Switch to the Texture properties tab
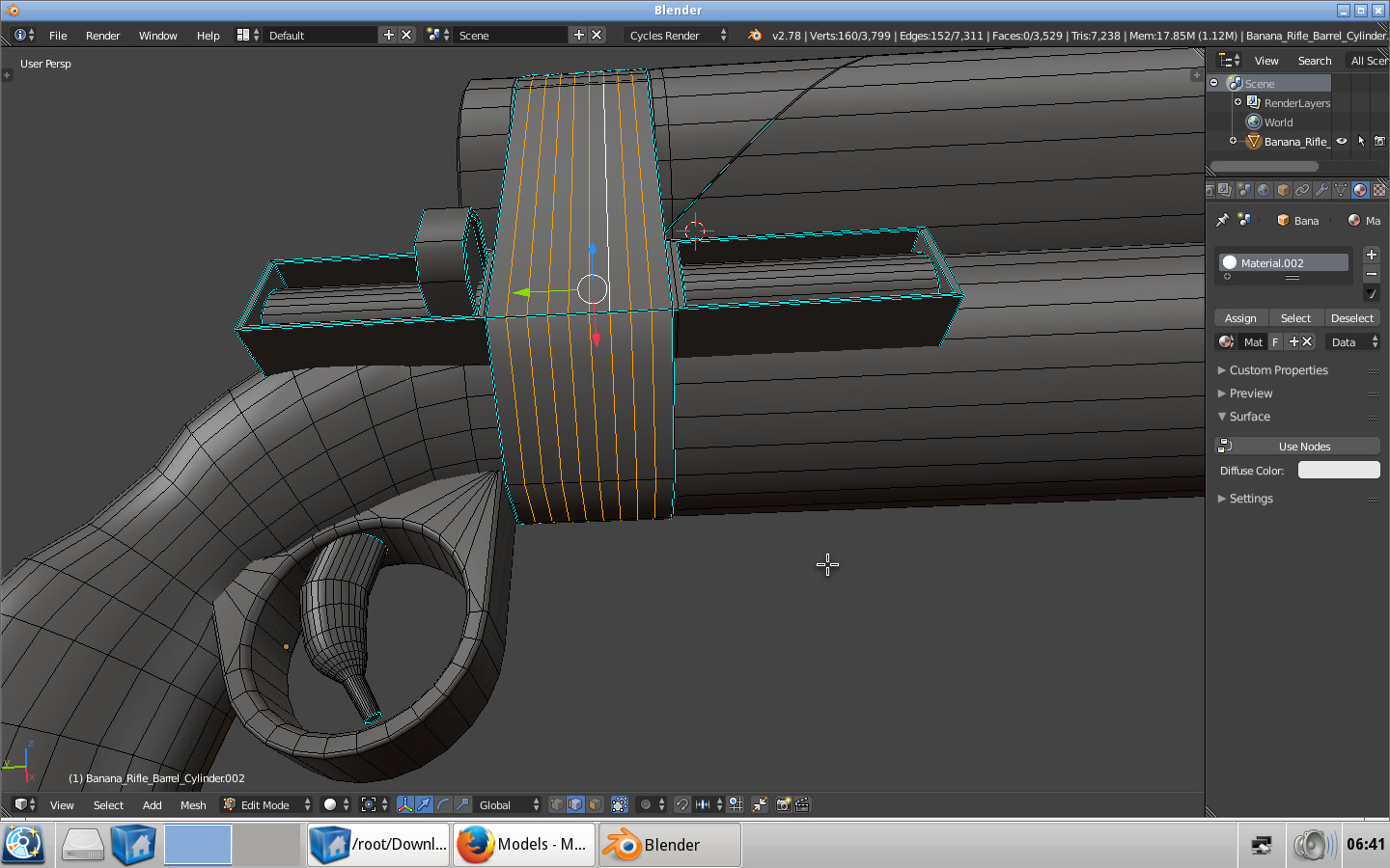This screenshot has width=1390, height=868. [1379, 190]
